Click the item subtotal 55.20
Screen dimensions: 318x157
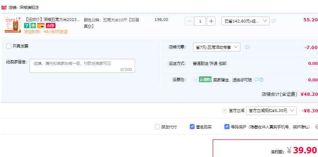pos(310,20)
